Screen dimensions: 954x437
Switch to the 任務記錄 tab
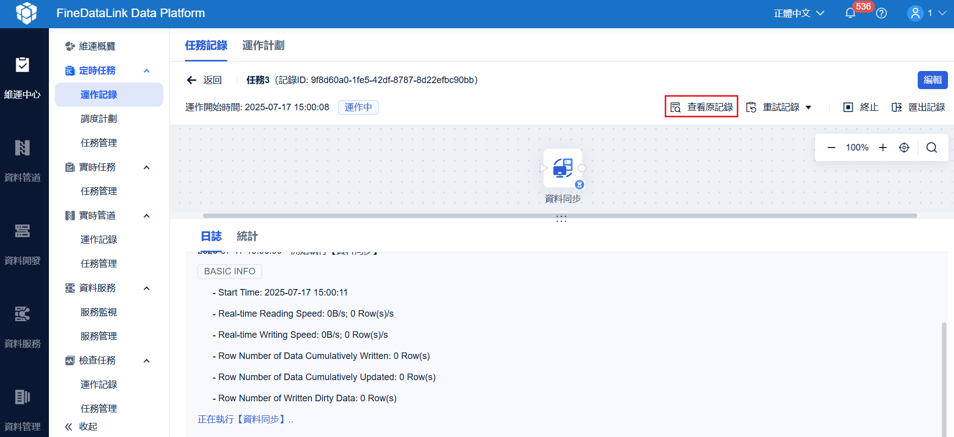click(x=206, y=45)
